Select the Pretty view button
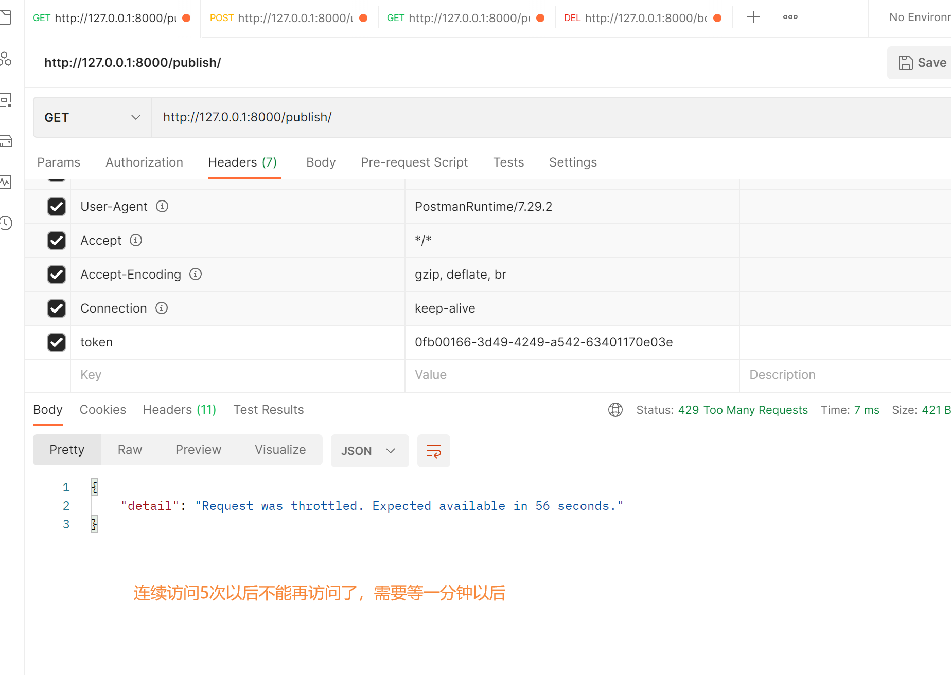 click(67, 450)
